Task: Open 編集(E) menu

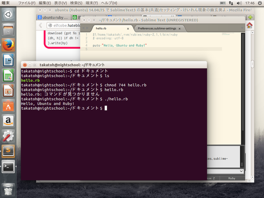Action: pyautogui.click(x=45, y=3)
